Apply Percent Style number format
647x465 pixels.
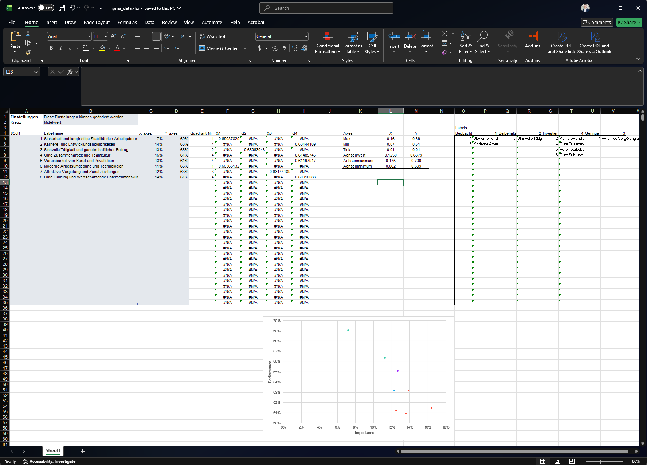click(x=274, y=48)
